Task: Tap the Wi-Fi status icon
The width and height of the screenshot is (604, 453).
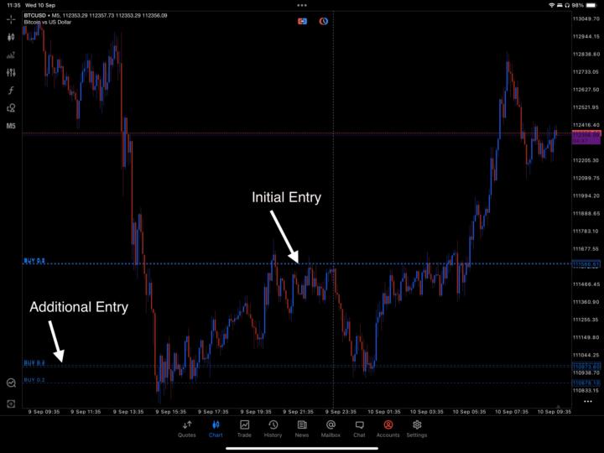Action: [552, 5]
